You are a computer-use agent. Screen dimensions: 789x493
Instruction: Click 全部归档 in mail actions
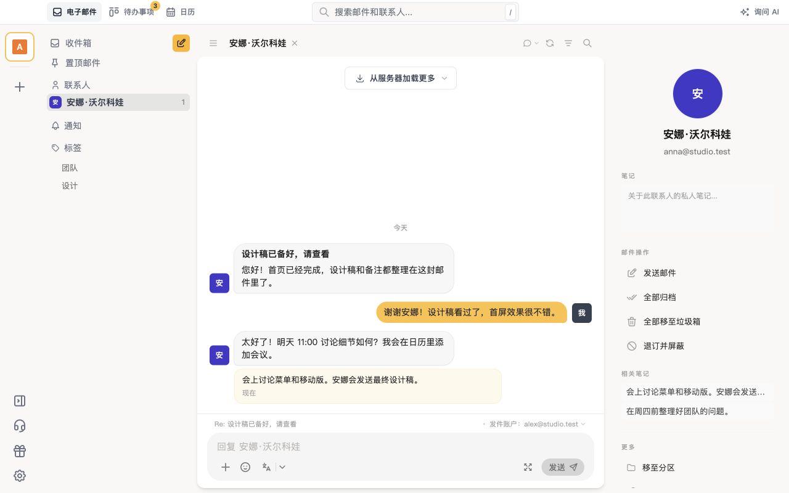click(697, 297)
